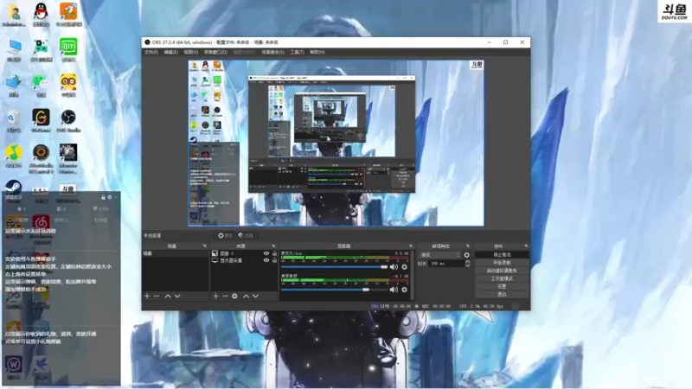The height and width of the screenshot is (389, 692).
Task: Select the scene entry in Scenes list
Action: pos(176,253)
